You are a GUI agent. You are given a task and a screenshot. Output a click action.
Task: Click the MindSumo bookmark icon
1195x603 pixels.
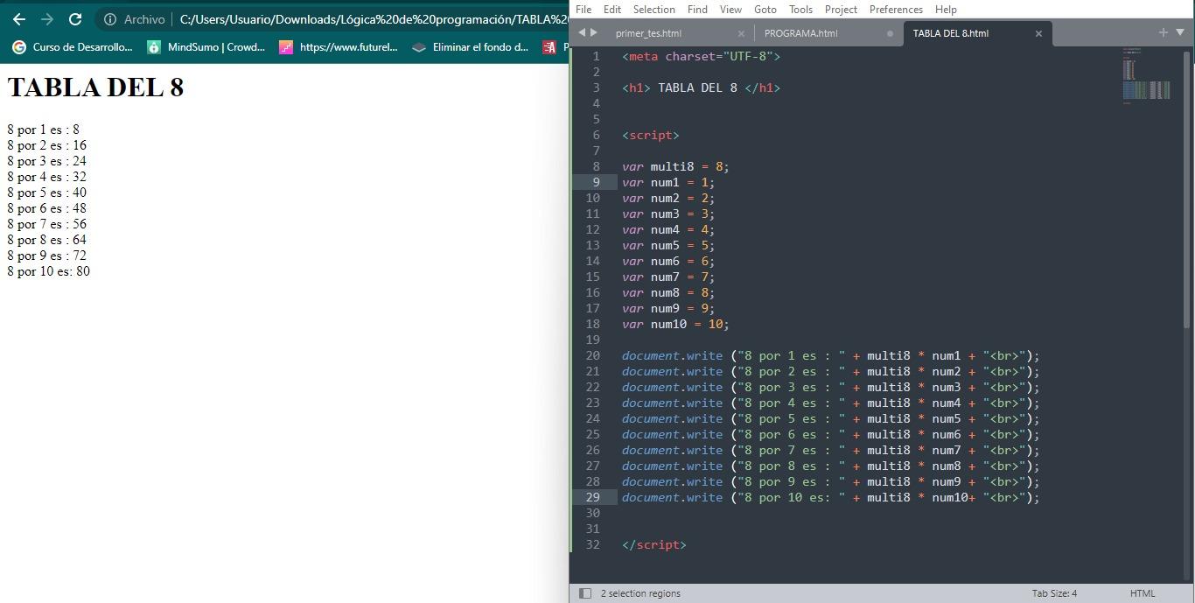154,47
